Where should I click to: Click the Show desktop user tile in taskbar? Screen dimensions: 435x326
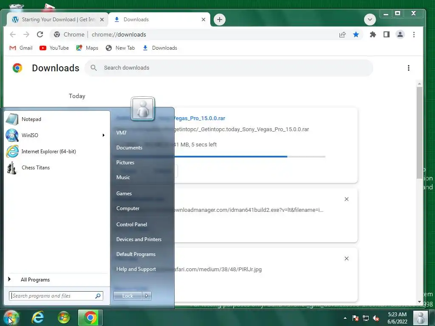[x=421, y=318]
